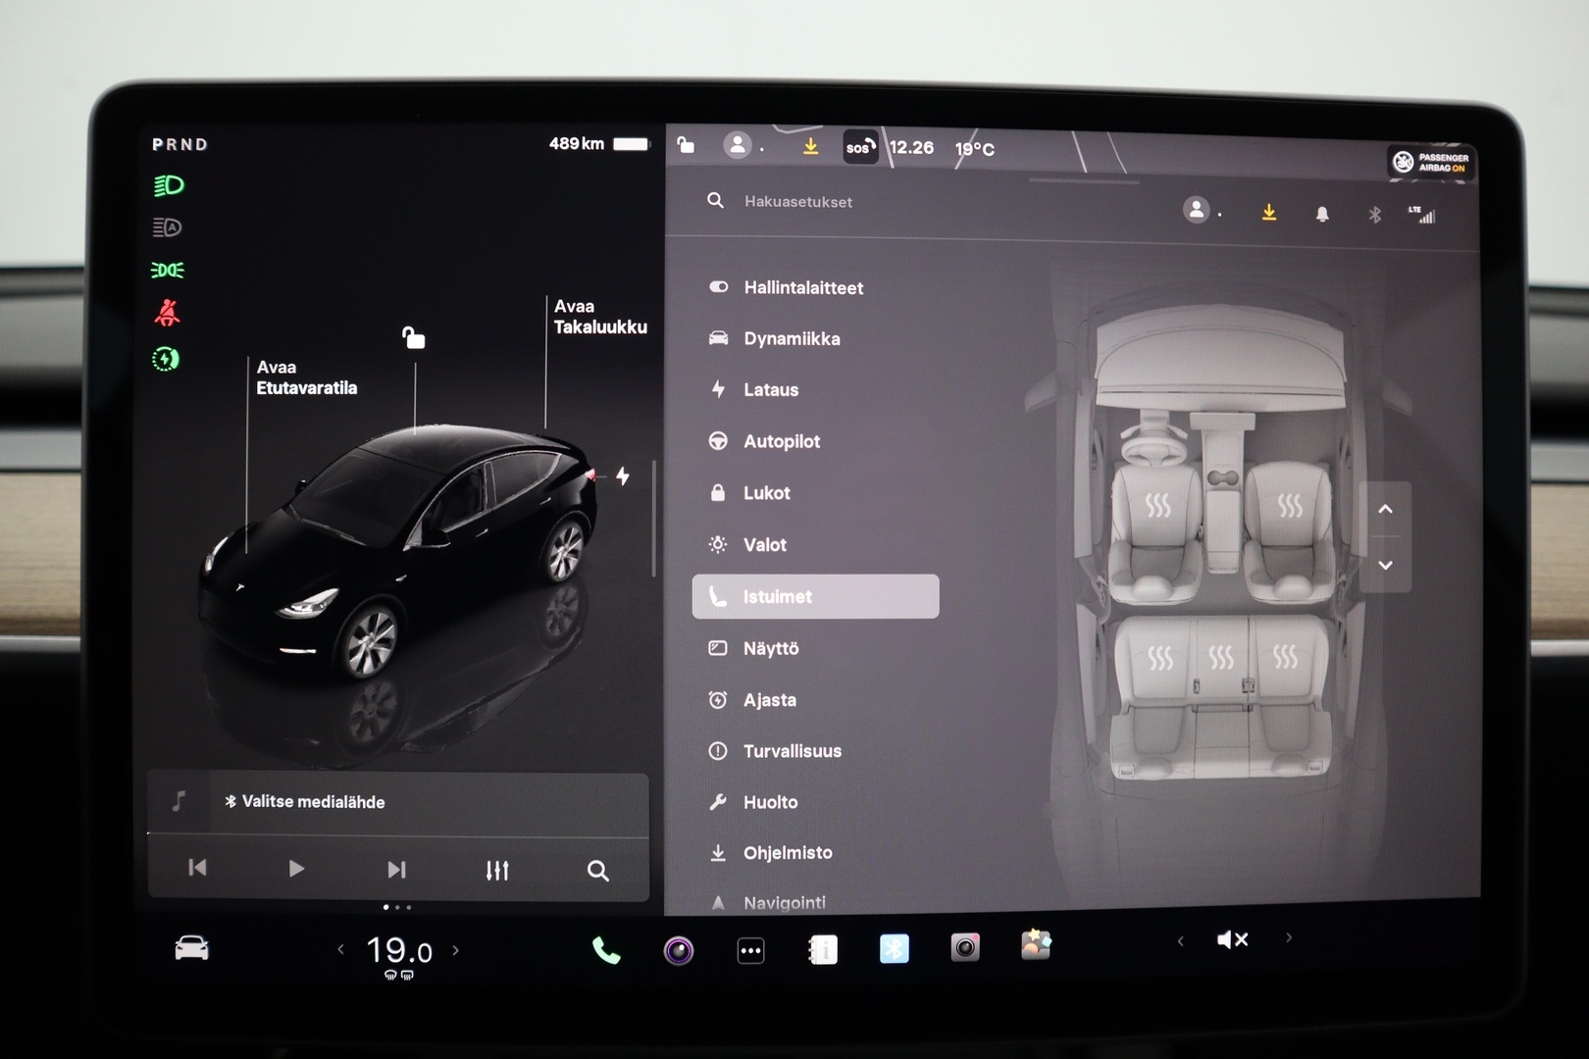Open the rear trunk via Avaa Takaluukku
The width and height of the screenshot is (1589, 1059).
599,316
